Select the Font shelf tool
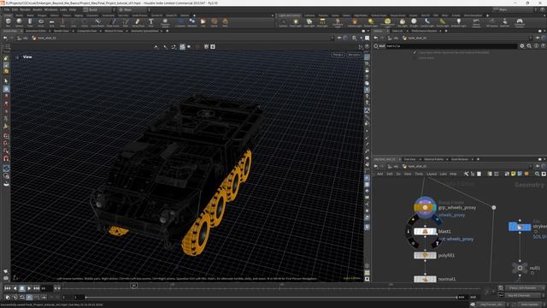The image size is (547, 308). [150, 23]
